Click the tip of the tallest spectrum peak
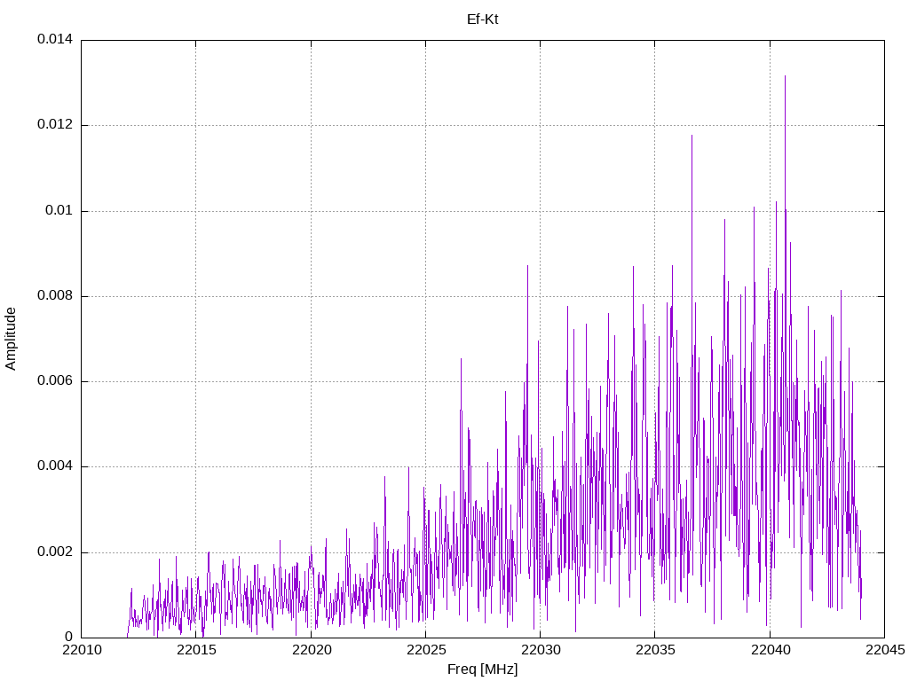Screen dimensions: 909x681 click(785, 76)
